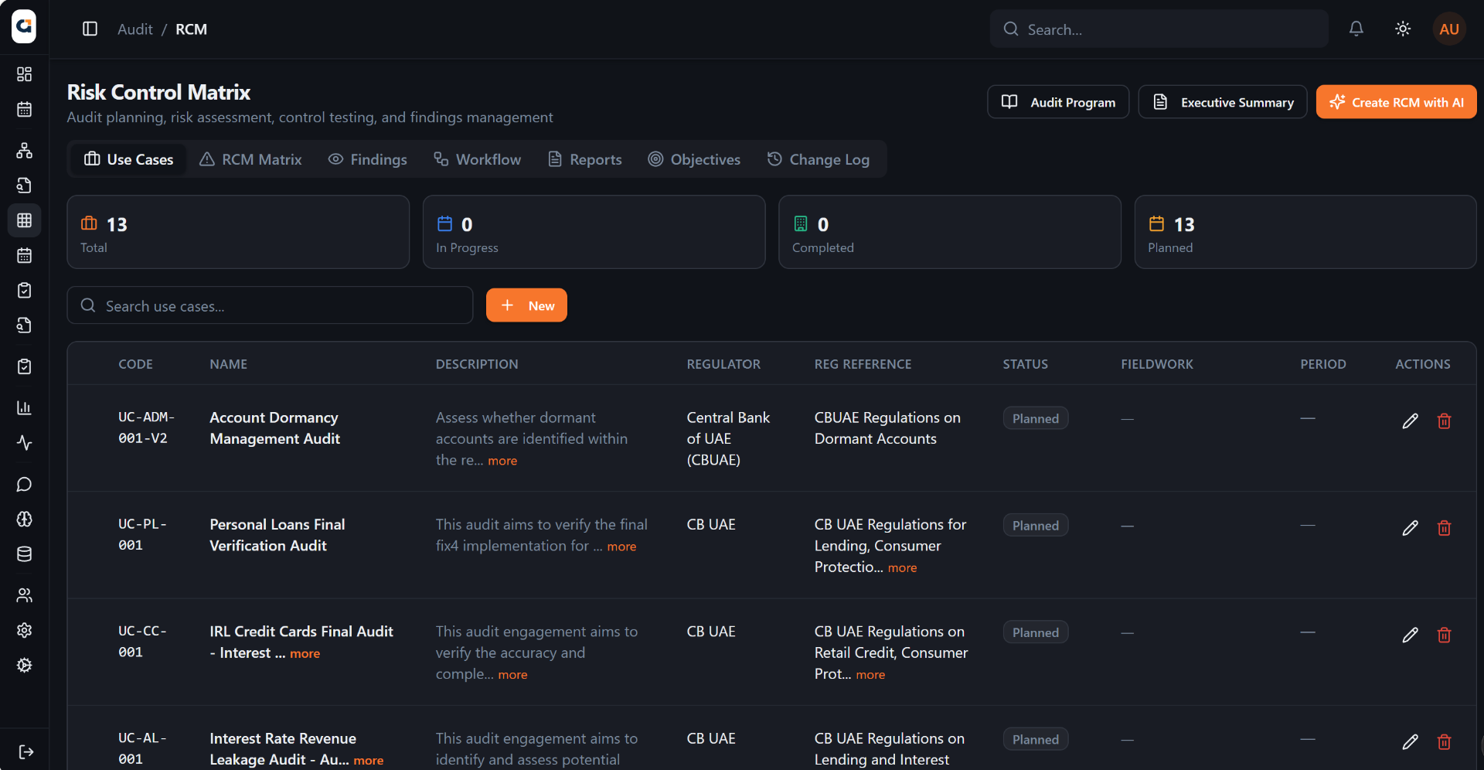Open the Change Log tab

coord(818,159)
